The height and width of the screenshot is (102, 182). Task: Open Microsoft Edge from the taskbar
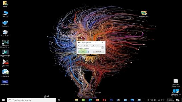(x=90, y=100)
